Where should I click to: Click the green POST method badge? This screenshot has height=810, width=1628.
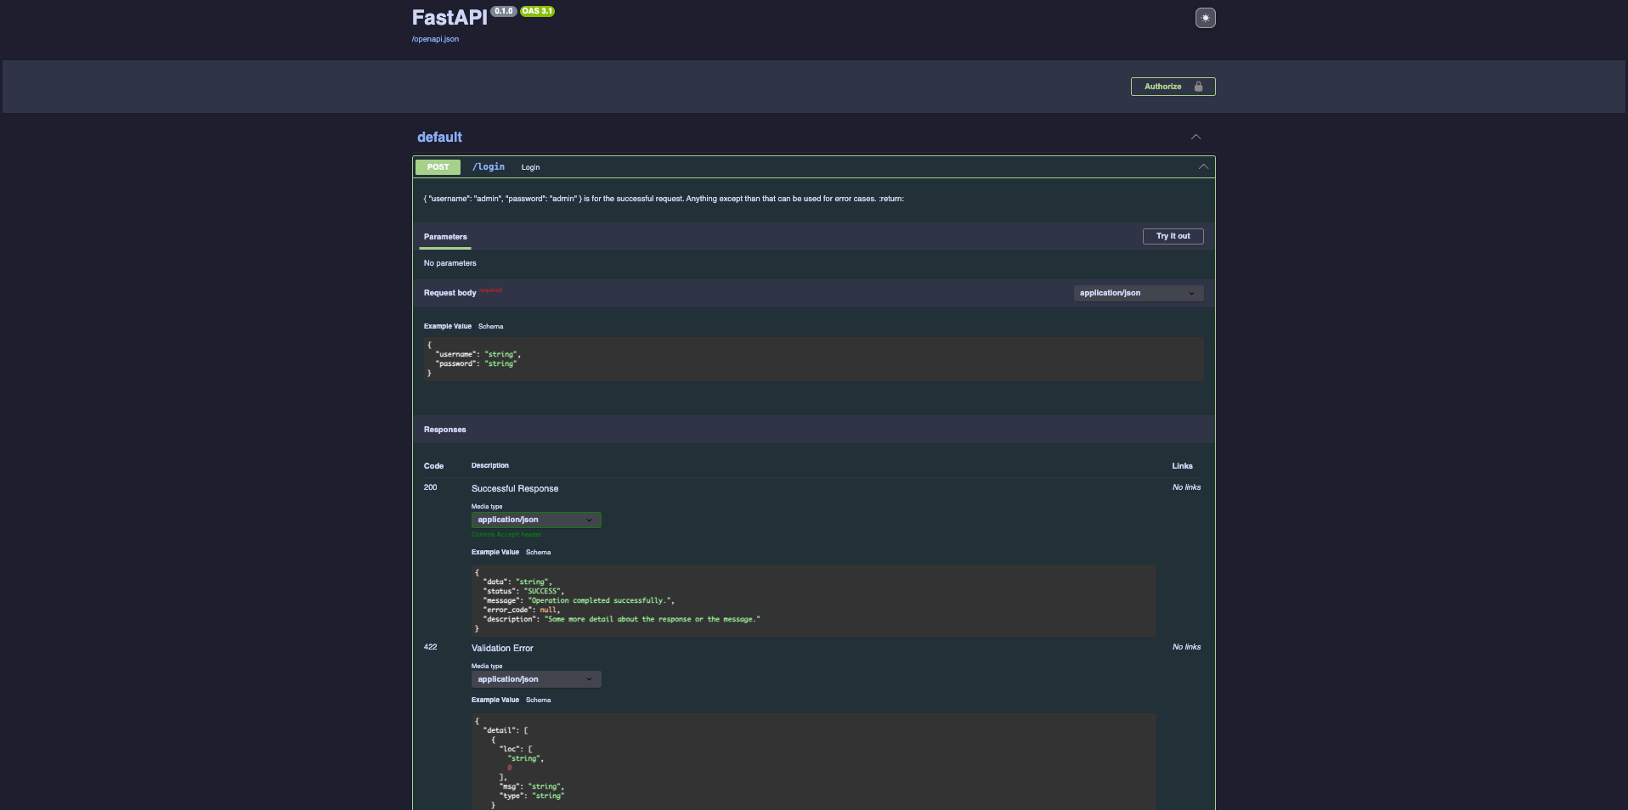(438, 166)
